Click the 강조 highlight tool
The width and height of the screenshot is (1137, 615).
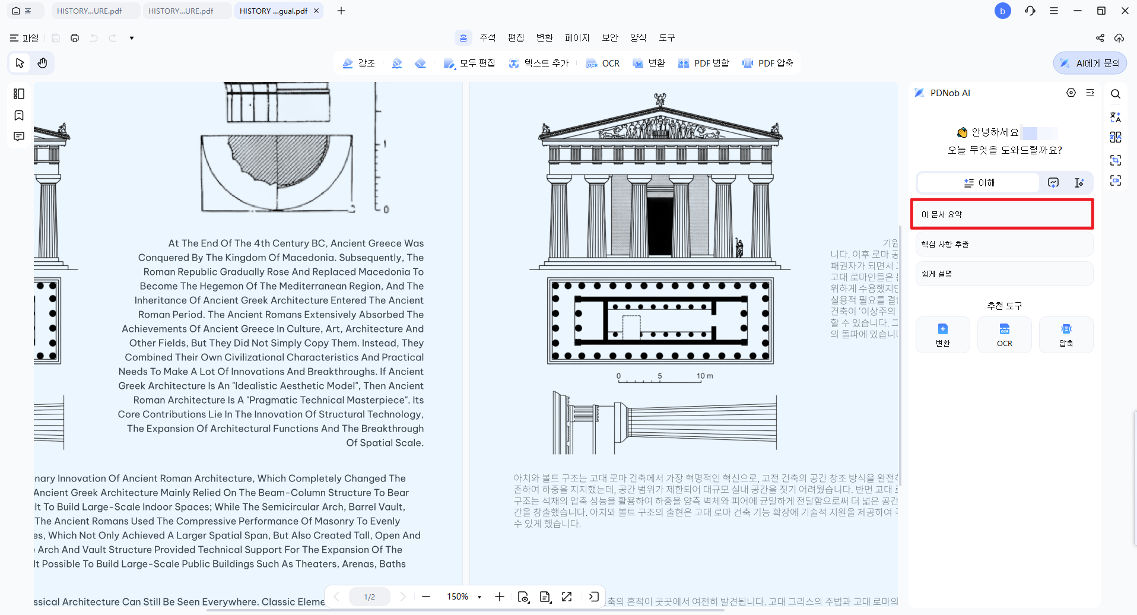(359, 64)
